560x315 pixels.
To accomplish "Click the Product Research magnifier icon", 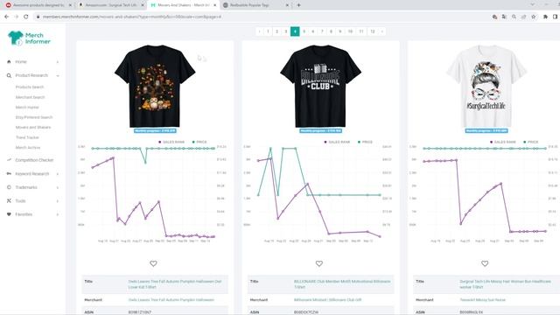I will [9, 75].
